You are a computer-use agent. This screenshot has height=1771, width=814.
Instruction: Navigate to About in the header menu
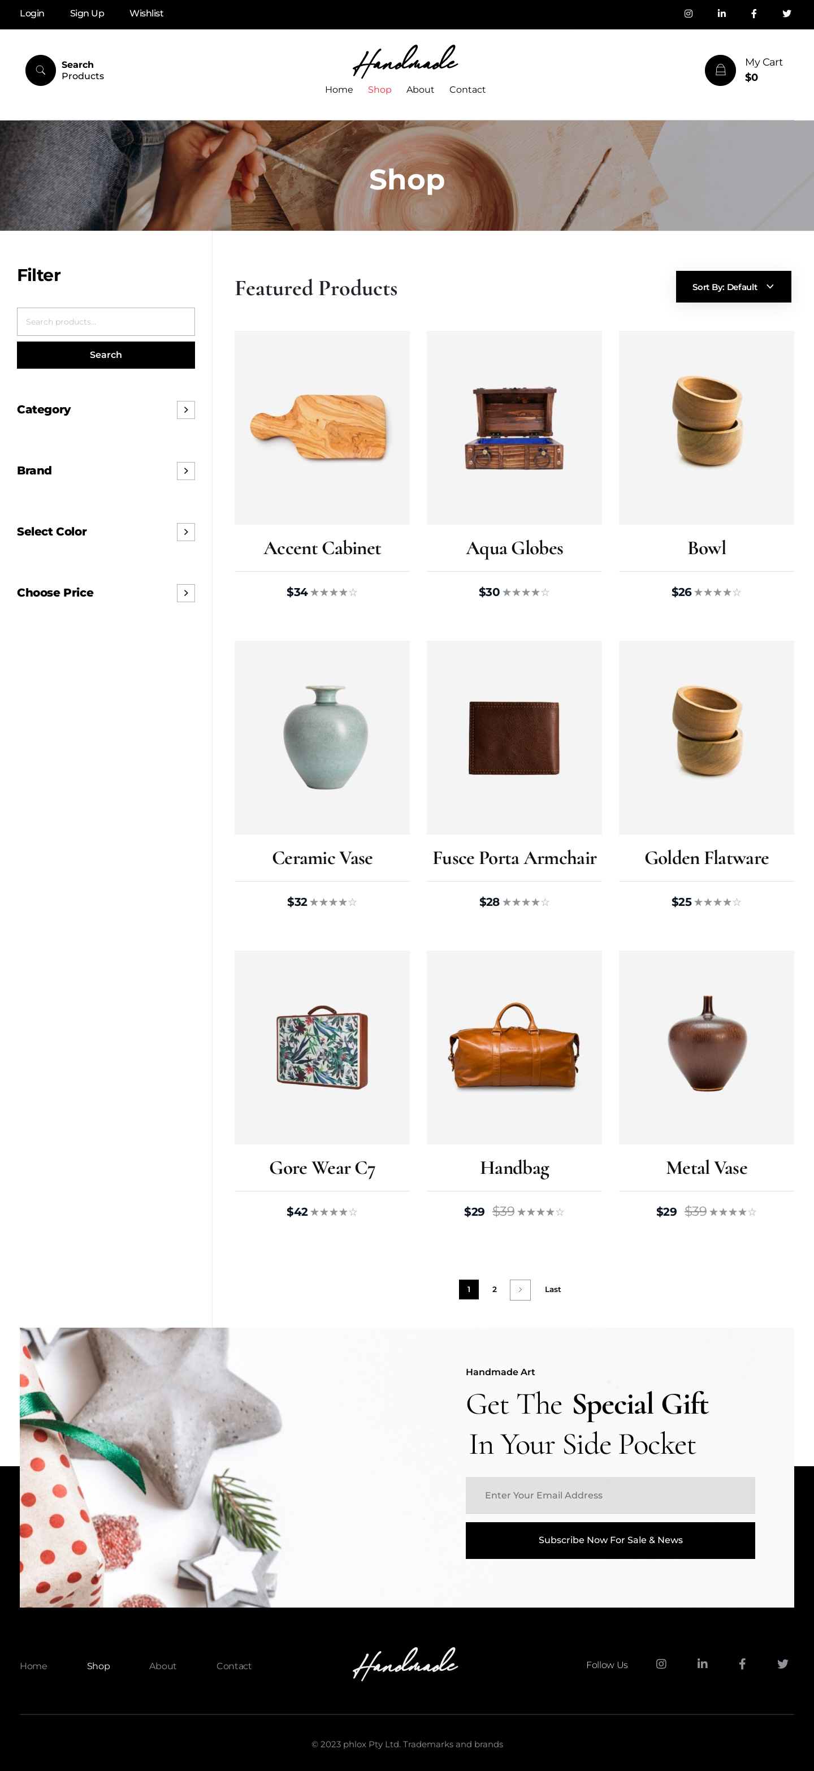(420, 90)
